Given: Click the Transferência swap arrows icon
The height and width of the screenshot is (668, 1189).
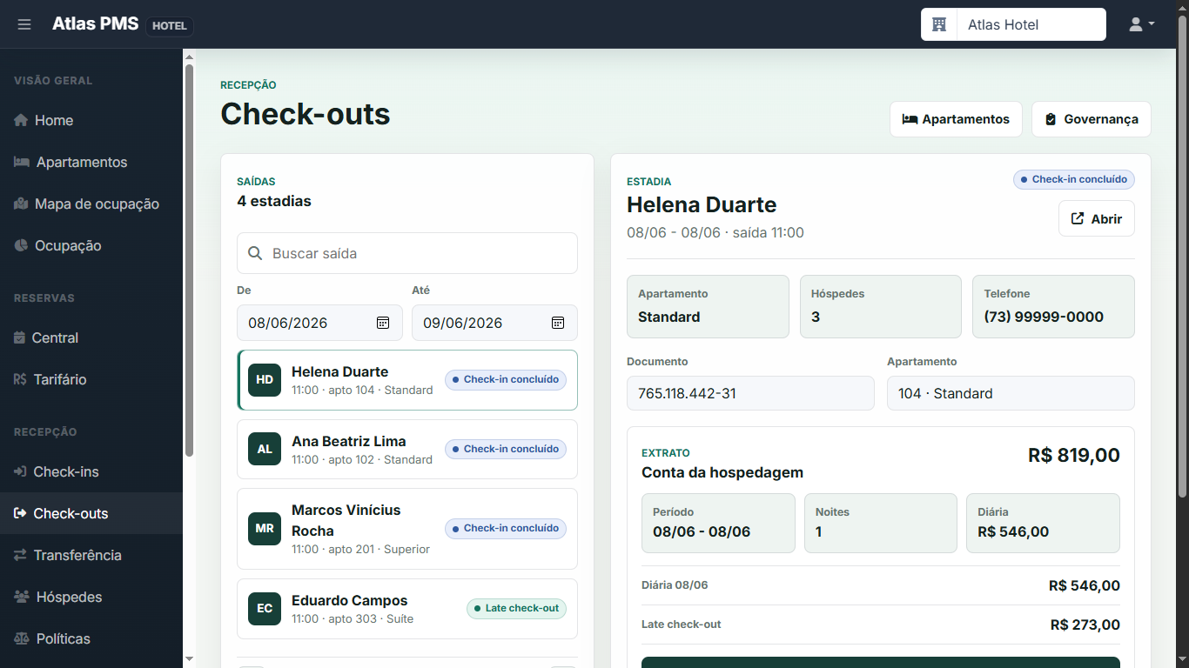Looking at the screenshot, I should click(21, 555).
